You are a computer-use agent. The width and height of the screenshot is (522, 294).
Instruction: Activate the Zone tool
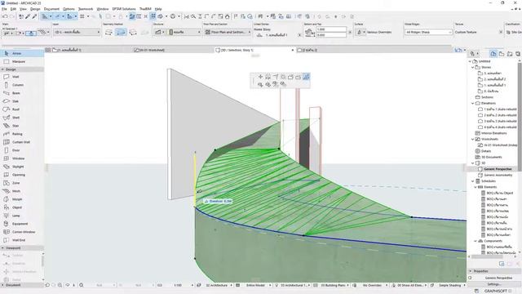(x=22, y=183)
